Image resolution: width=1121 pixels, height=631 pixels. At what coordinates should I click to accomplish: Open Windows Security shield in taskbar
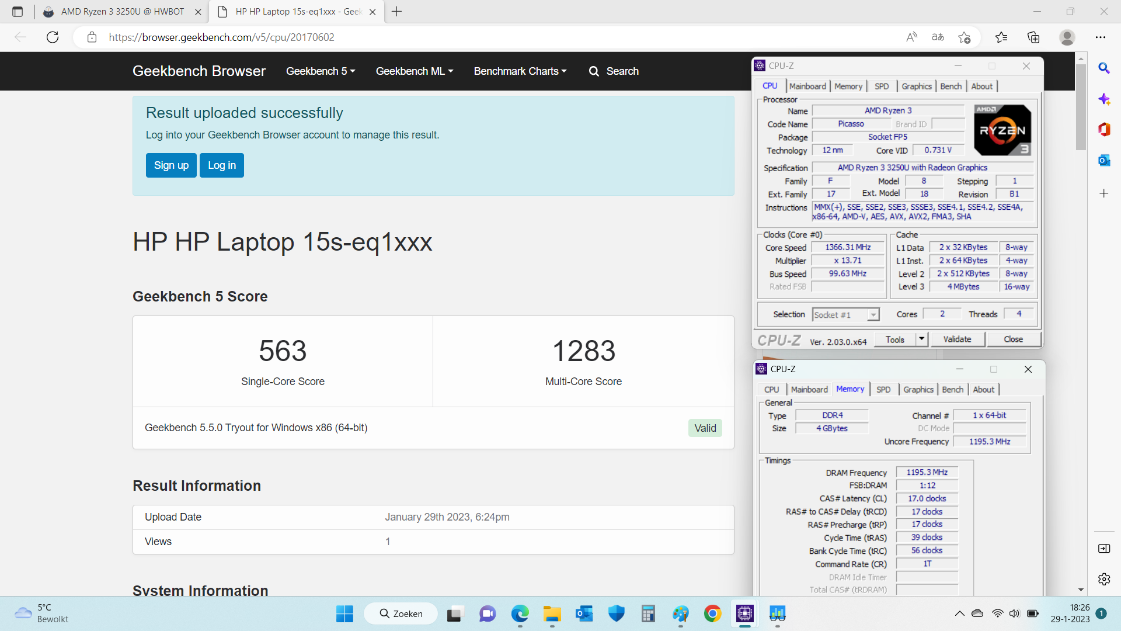click(616, 613)
